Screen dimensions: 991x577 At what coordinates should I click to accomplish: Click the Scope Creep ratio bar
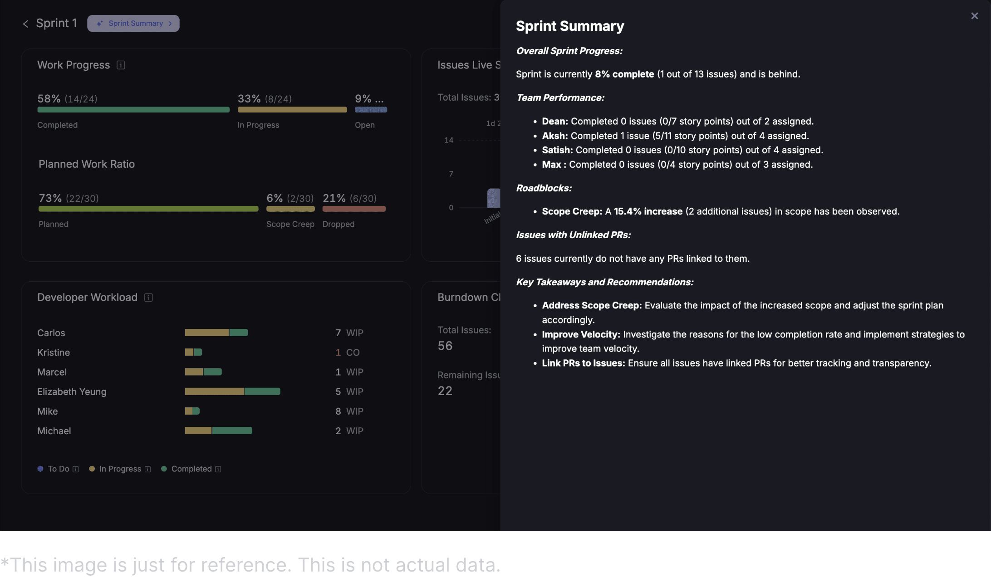point(290,209)
